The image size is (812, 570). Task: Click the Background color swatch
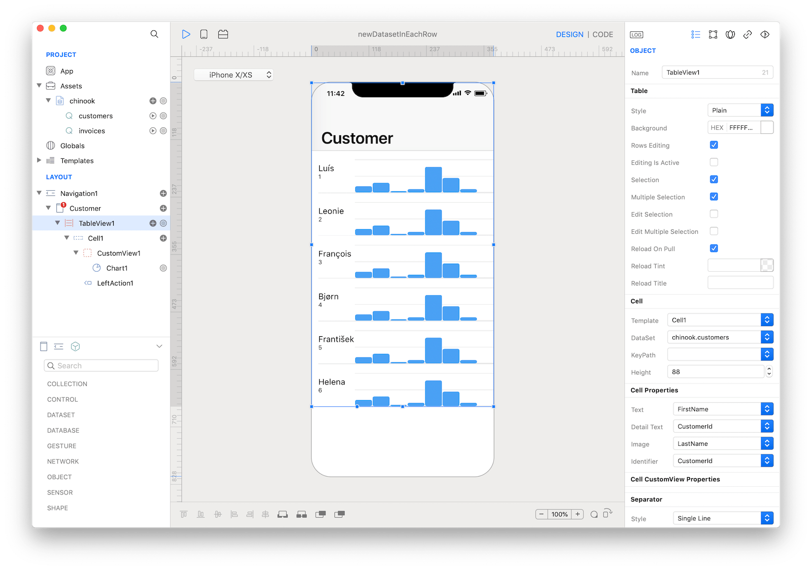coord(767,128)
